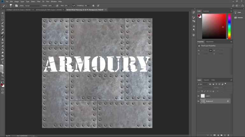The height and width of the screenshot is (137, 245).
Task: Select the Lasso tool
Action: (x=3, y=19)
